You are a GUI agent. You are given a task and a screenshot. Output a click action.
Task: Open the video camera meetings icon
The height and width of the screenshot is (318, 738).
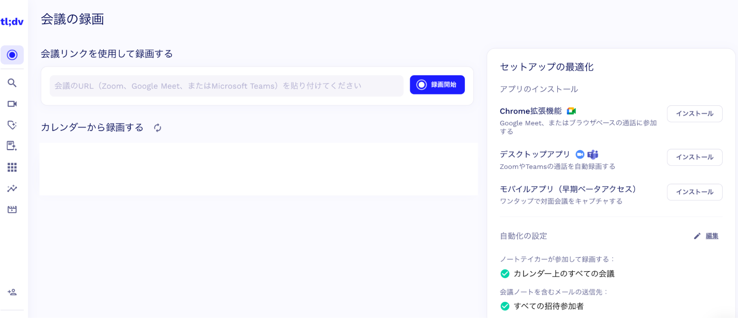(12, 104)
